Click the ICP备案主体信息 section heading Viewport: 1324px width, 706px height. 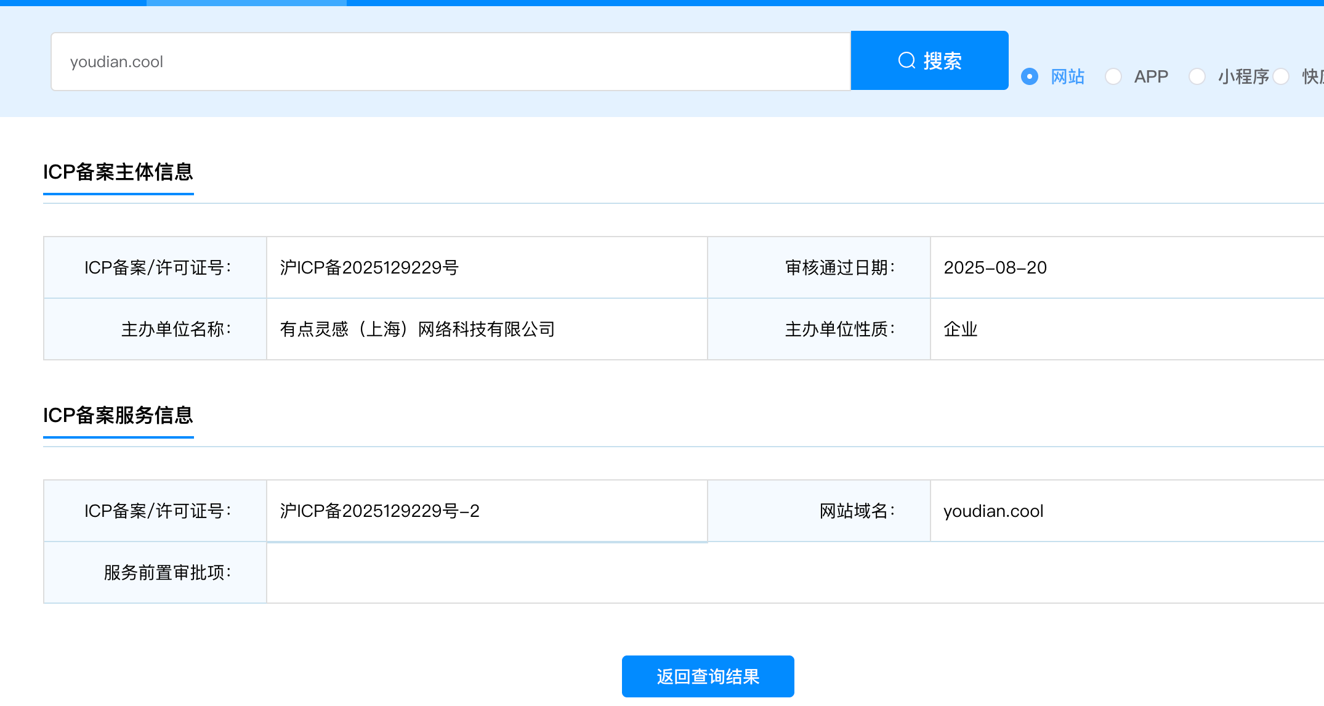[x=118, y=172]
